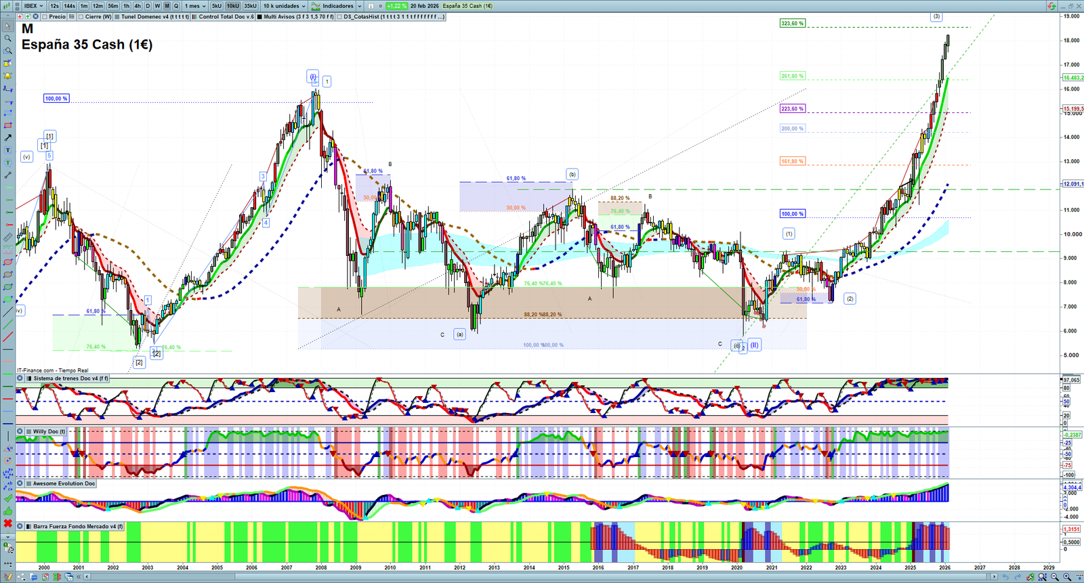Open the IBEX symbol dropdown

pos(33,6)
